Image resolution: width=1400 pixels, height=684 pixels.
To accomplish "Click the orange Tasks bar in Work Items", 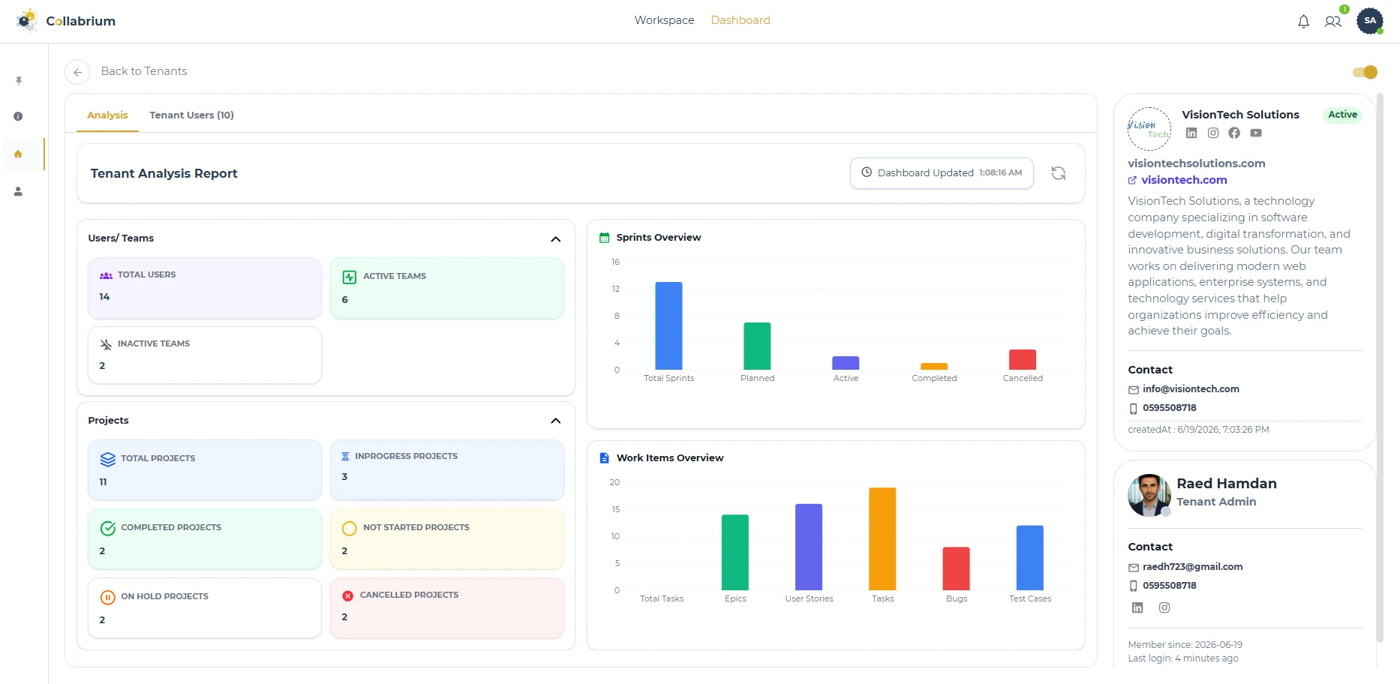I will pyautogui.click(x=882, y=538).
